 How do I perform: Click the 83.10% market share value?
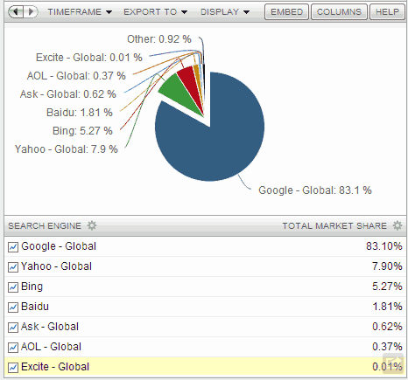point(384,246)
